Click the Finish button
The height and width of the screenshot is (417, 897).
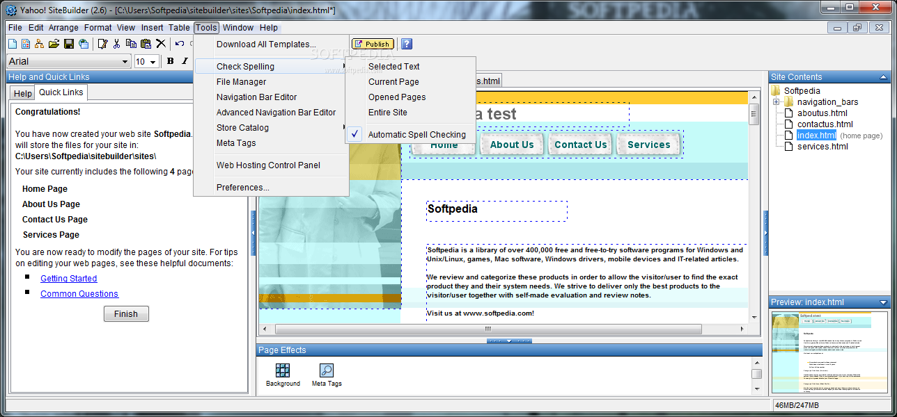point(126,313)
